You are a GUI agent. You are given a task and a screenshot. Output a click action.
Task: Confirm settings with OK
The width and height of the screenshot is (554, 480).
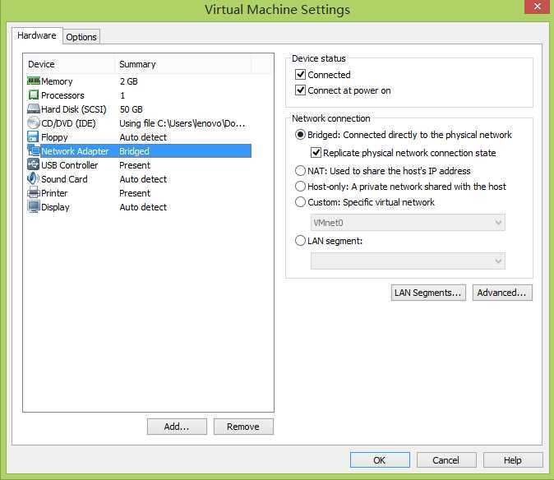(380, 460)
